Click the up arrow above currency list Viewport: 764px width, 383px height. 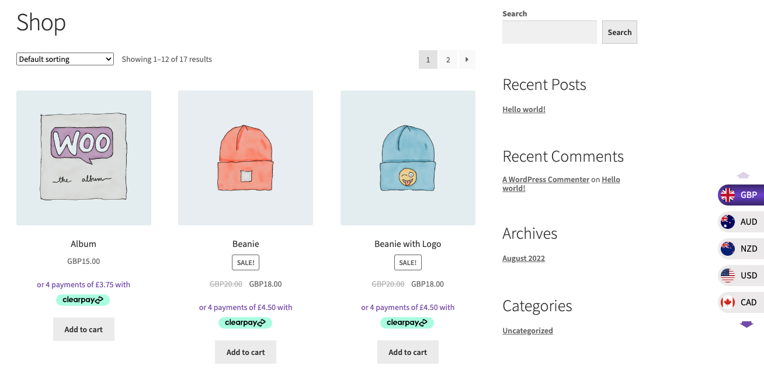(x=743, y=175)
